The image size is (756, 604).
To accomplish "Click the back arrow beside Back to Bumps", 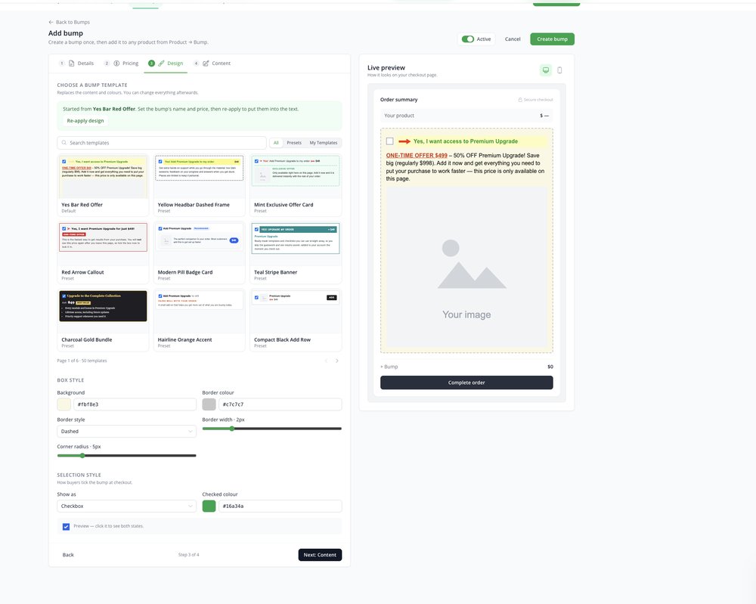I will coord(51,22).
